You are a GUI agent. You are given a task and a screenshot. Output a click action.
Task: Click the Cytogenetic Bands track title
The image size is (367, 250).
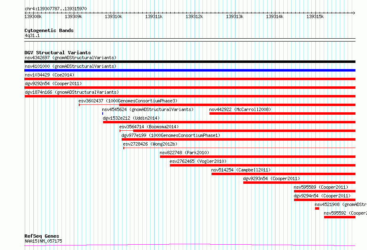point(49,30)
